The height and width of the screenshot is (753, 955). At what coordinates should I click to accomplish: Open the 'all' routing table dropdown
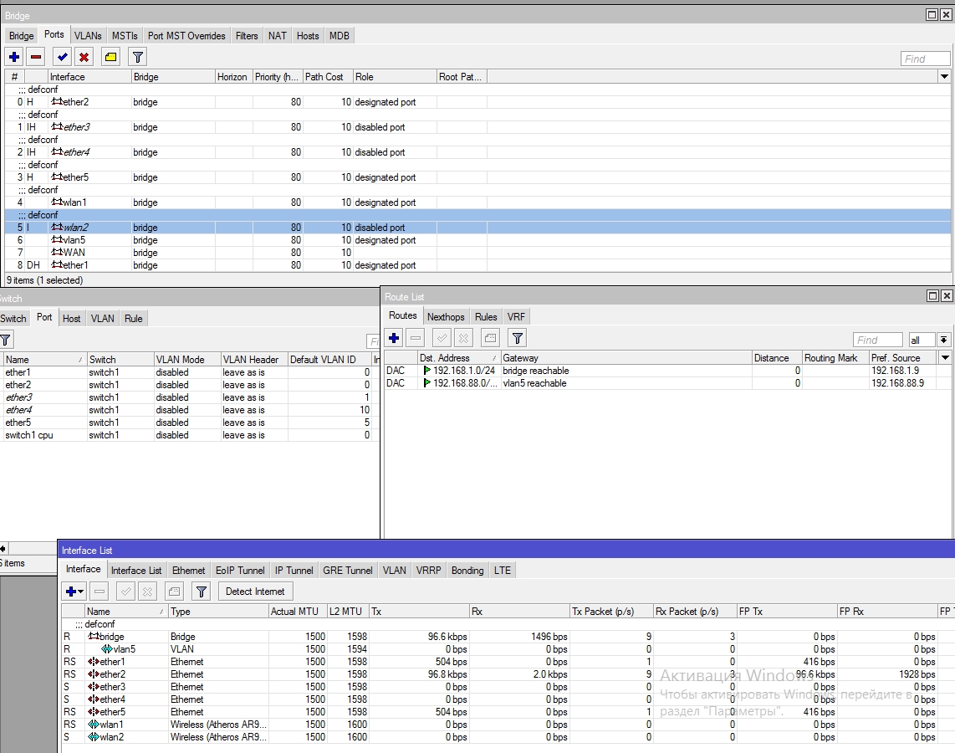pos(943,340)
